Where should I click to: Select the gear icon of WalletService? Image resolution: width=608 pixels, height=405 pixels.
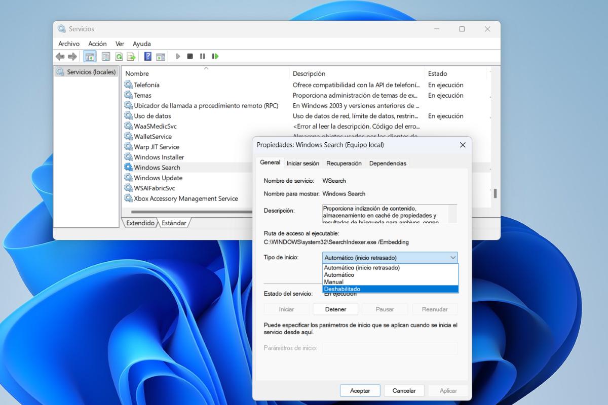click(128, 136)
